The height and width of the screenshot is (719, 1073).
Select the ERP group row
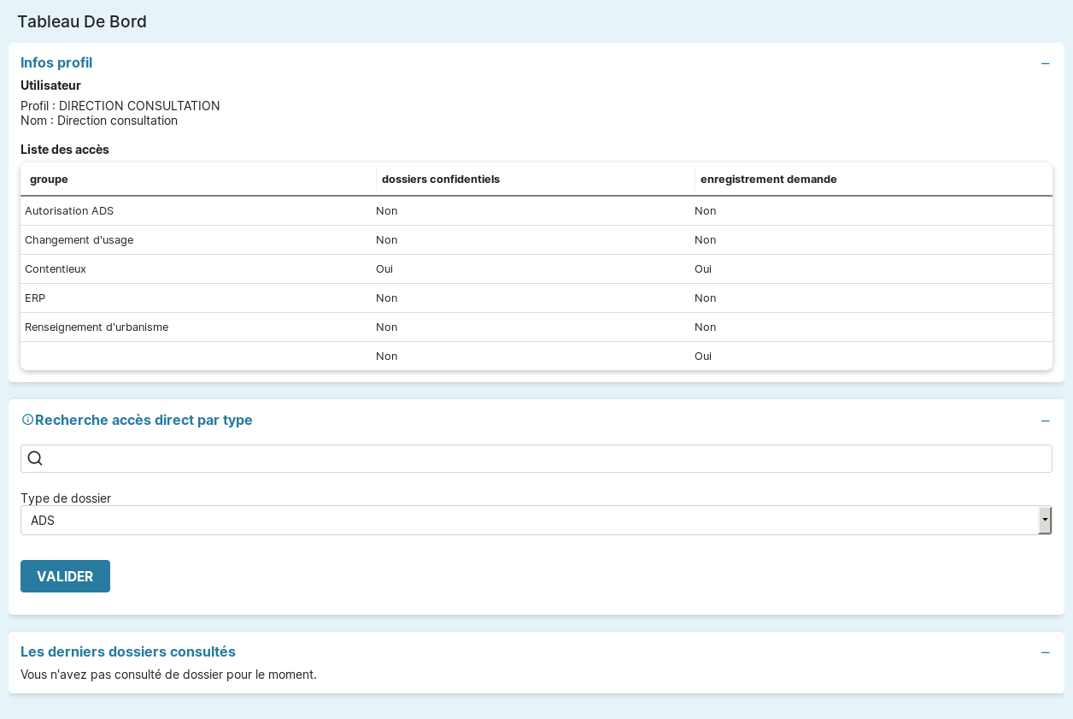pyautogui.click(x=35, y=298)
